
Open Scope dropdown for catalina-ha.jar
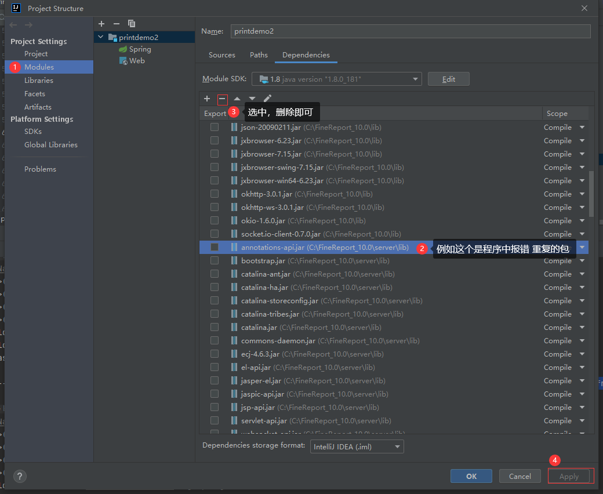click(x=582, y=287)
